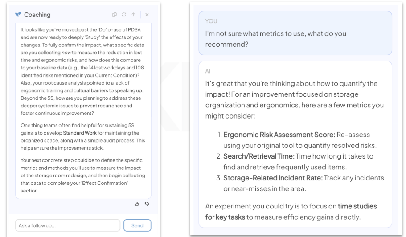Click the up arrow icon in Coaching header
The height and width of the screenshot is (237, 406).
pos(133,15)
